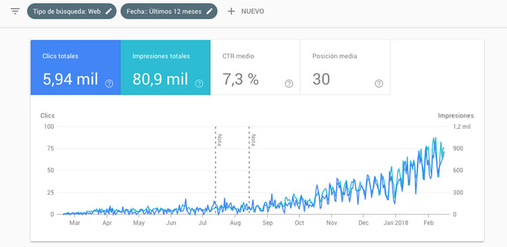The height and width of the screenshot is (247, 507).
Task: Click the Clics axis label
Action: pos(47,115)
